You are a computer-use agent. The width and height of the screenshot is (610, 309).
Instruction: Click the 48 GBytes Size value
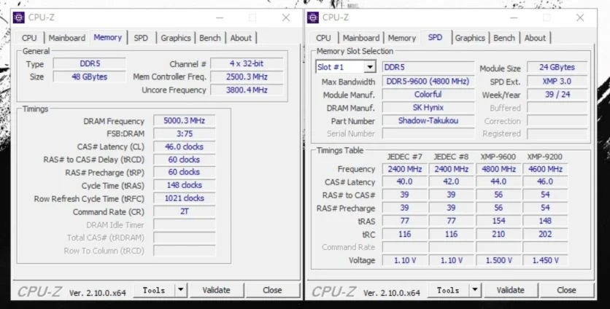90,77
